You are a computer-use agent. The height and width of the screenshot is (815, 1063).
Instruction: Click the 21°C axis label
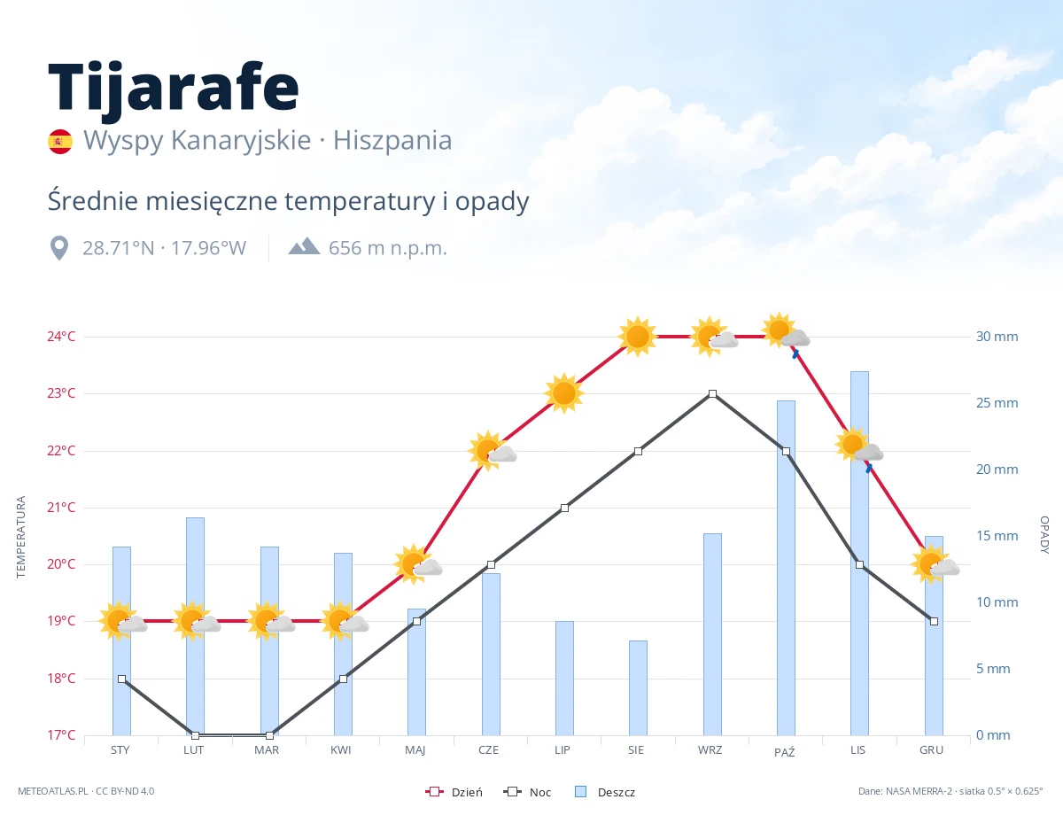[60, 508]
